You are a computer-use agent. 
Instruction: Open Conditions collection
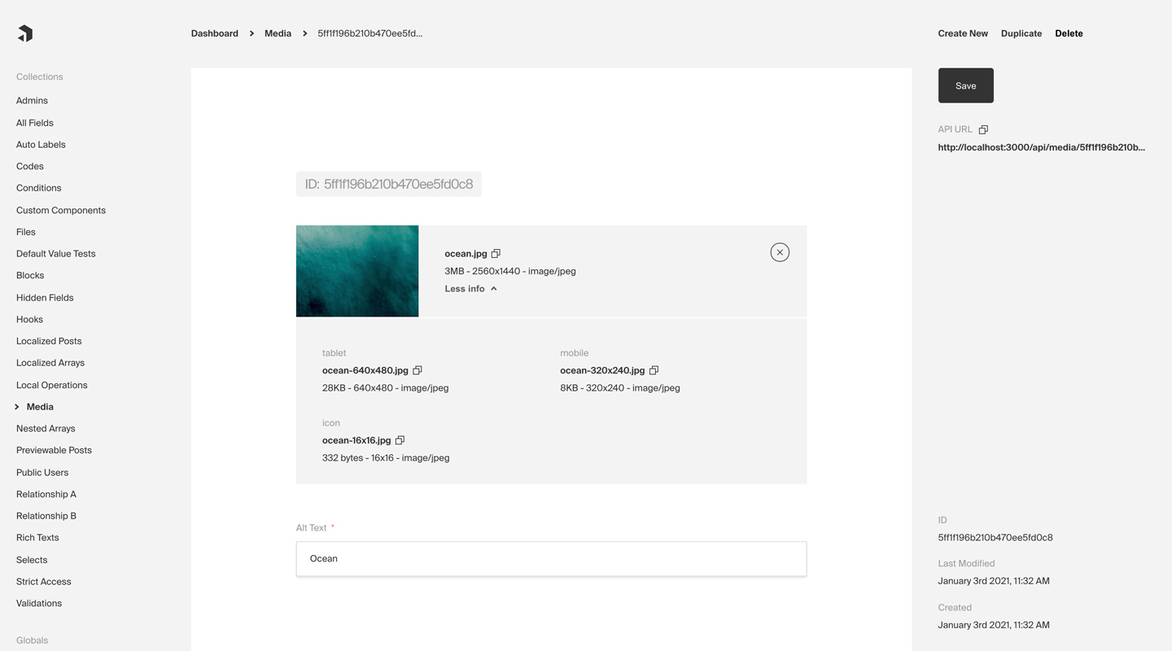[39, 188]
